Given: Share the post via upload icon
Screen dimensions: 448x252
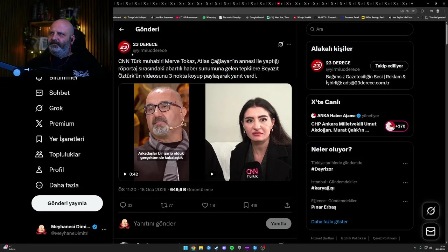Looking at the screenshot, I should click(287, 205).
